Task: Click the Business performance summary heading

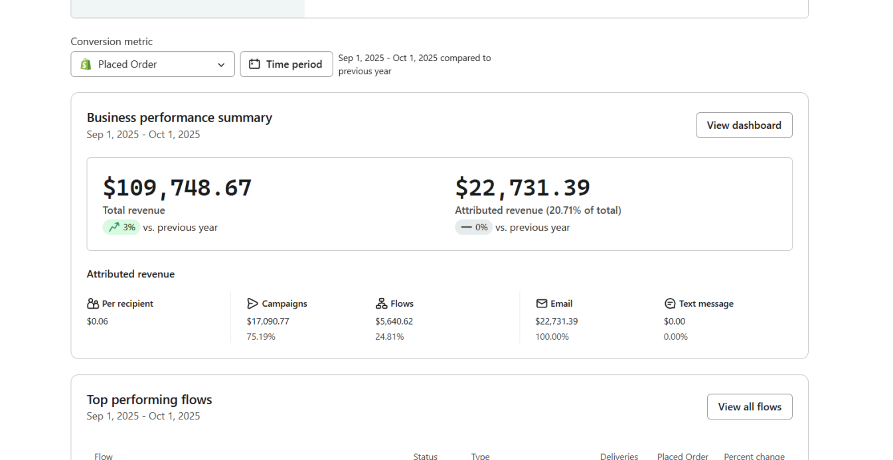Action: (x=179, y=117)
